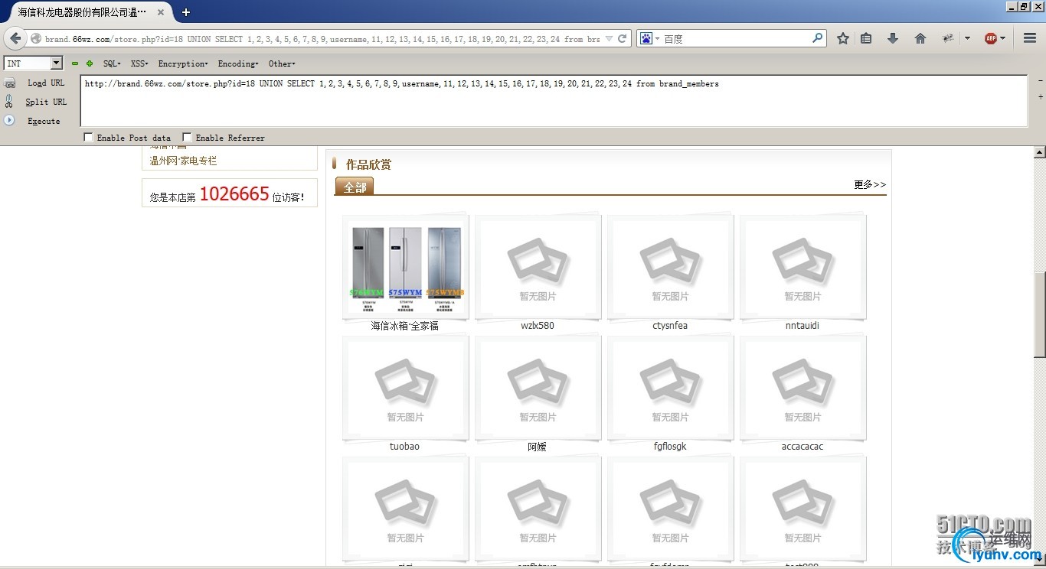Click the scrollbar up arrow

[1040, 152]
